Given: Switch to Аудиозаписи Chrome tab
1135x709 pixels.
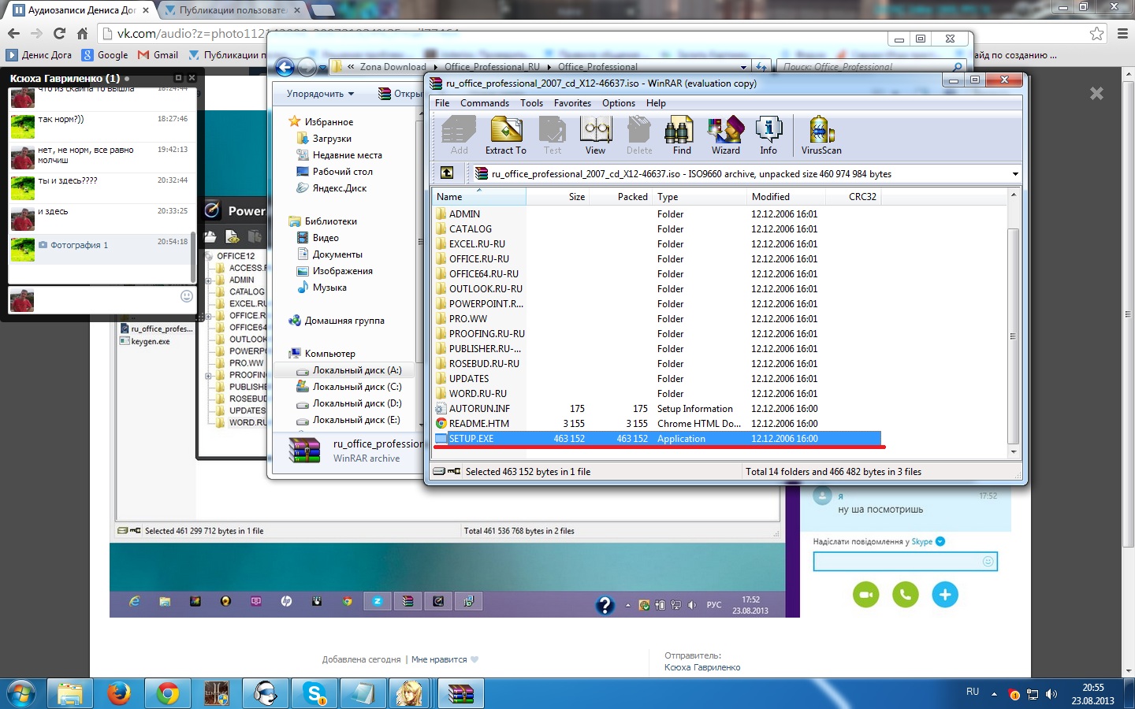Looking at the screenshot, I should [79, 10].
